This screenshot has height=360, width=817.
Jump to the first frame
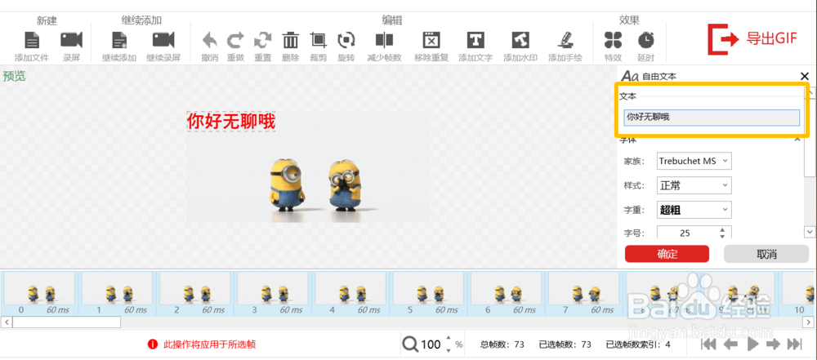(x=708, y=344)
